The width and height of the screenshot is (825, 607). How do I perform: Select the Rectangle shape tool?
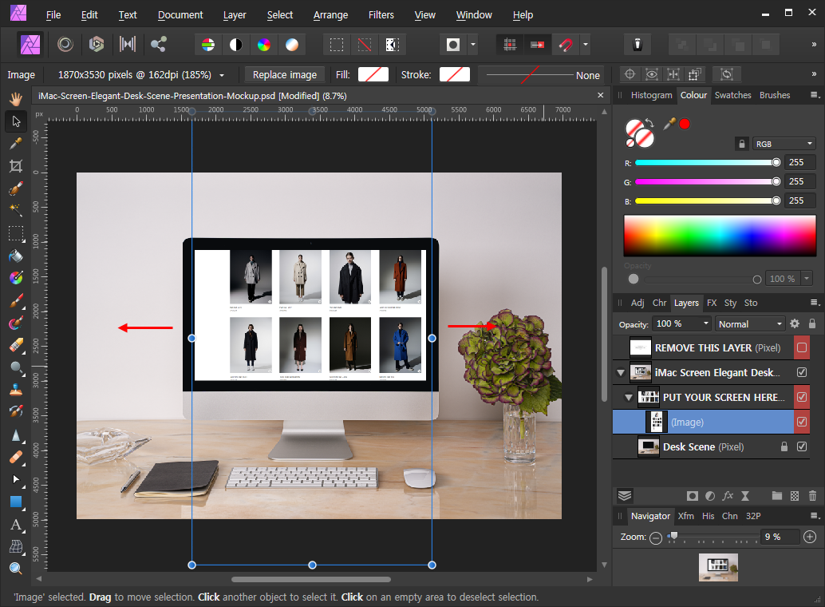(x=16, y=502)
